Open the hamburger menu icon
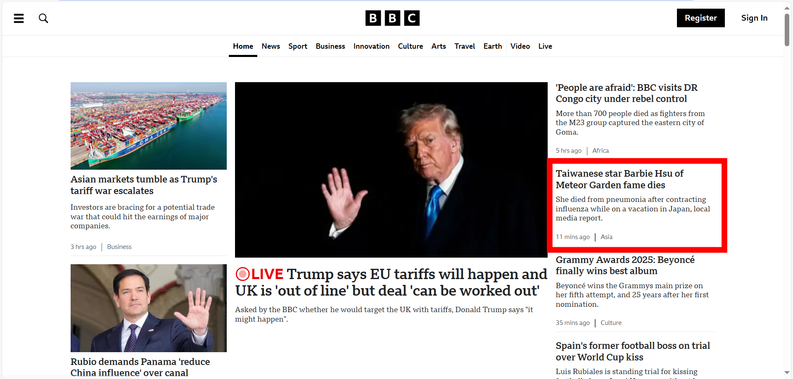 click(x=19, y=18)
